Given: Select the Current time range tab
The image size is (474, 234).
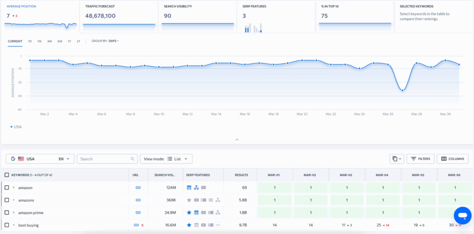Looking at the screenshot, I should (x=15, y=41).
